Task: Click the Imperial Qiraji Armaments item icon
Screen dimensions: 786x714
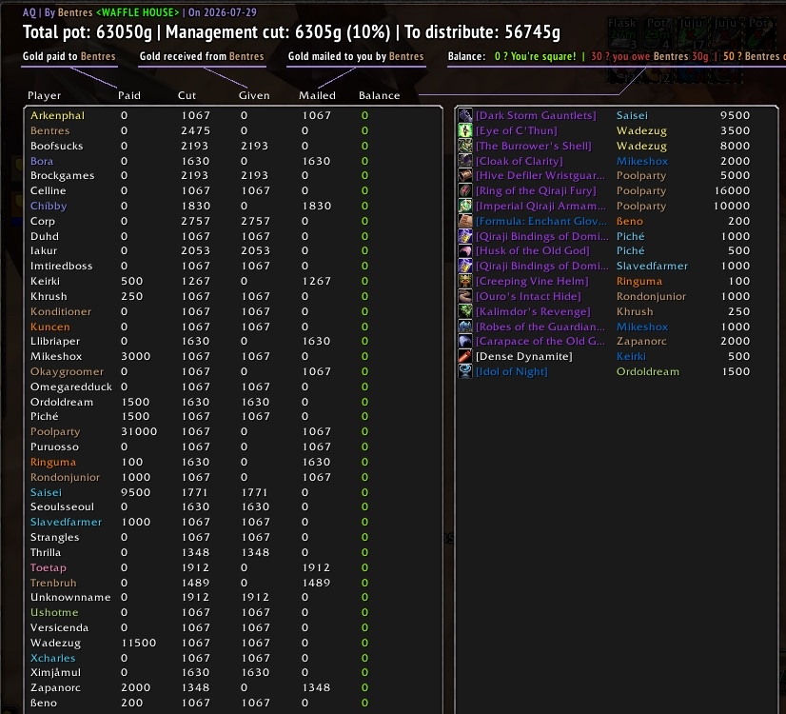Action: 465,206
